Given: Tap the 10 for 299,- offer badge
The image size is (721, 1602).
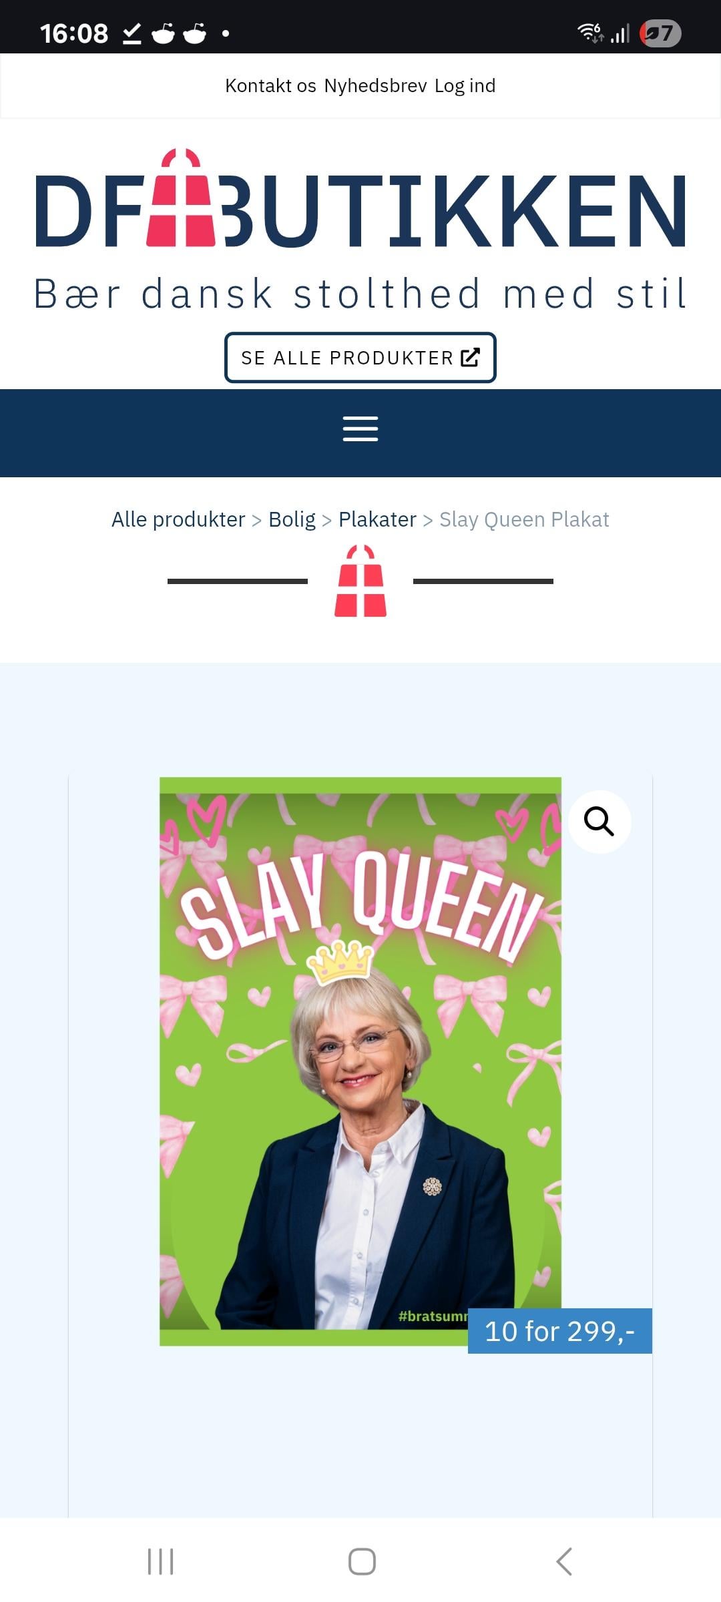Looking at the screenshot, I should click(x=559, y=1331).
